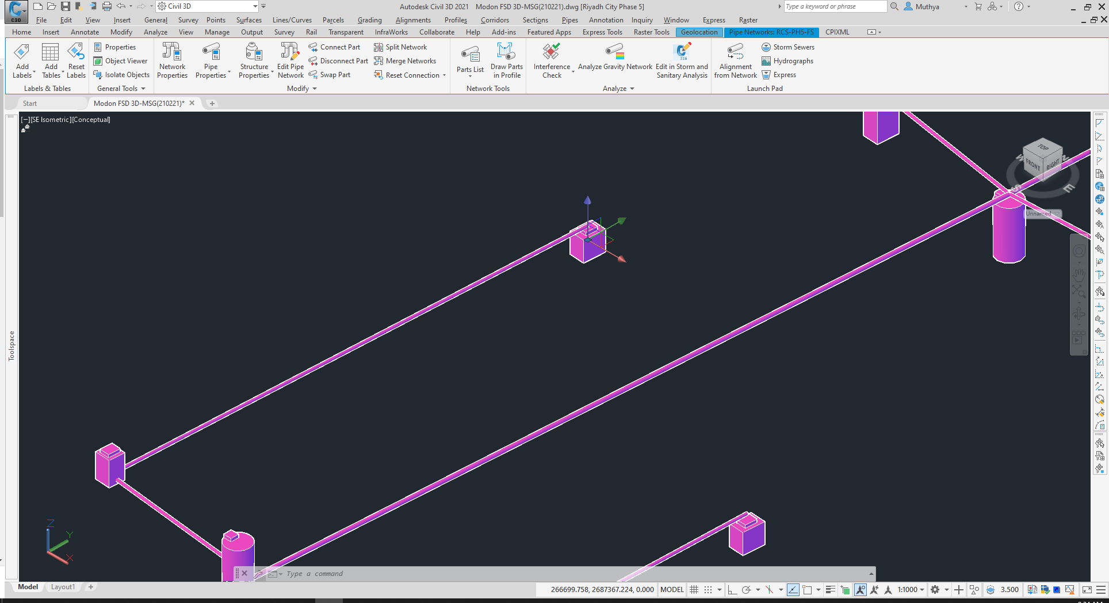Screen dimensions: 1109x603
Task: Toggle ortho mode in status bar
Action: [x=732, y=589]
